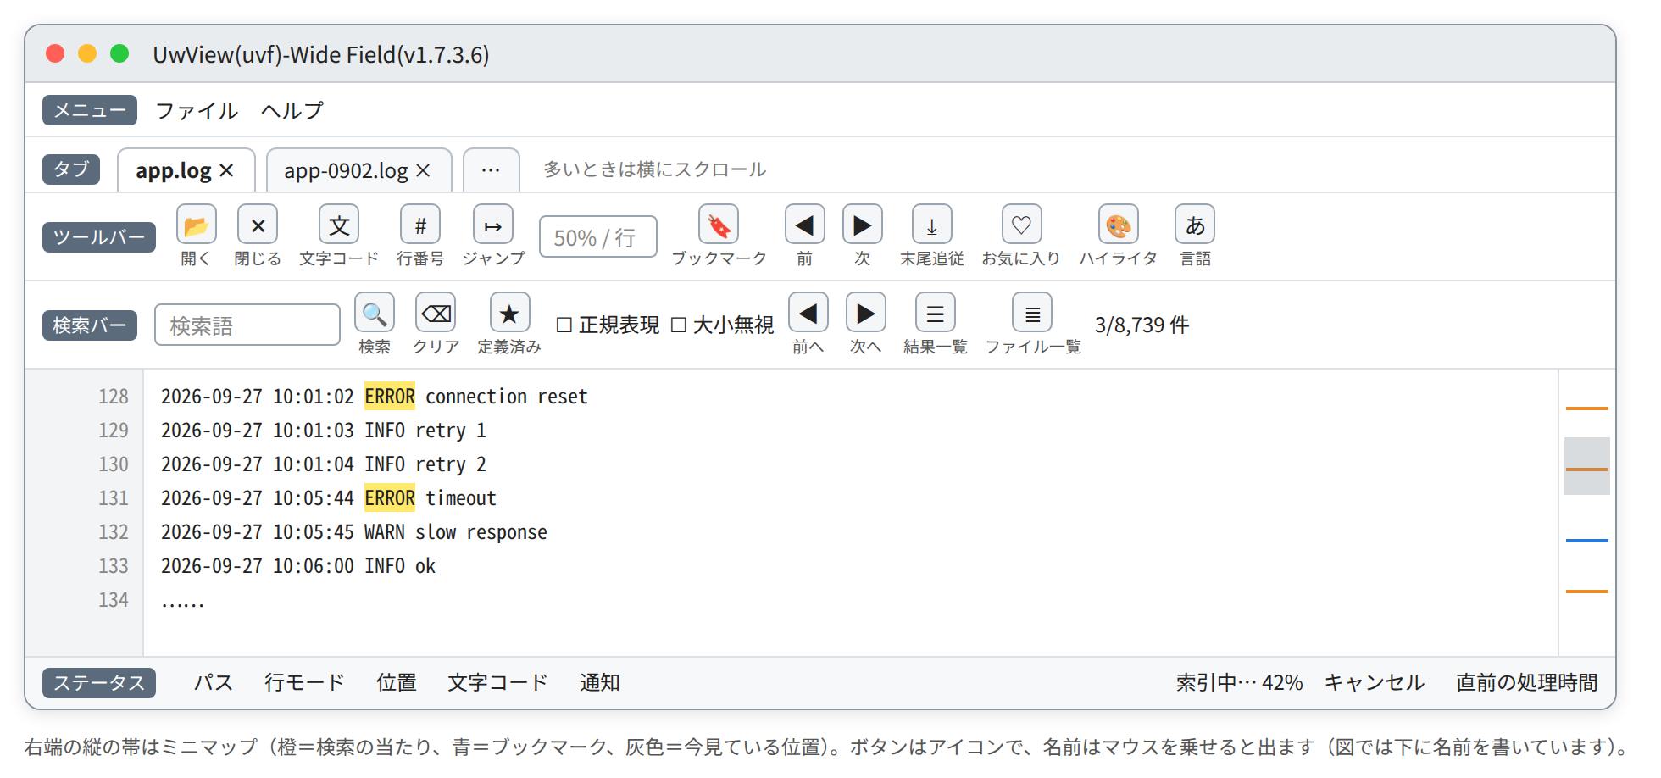Open the ハイライタ highlighter palette
Image resolution: width=1661 pixels, height=778 pixels.
1118,225
